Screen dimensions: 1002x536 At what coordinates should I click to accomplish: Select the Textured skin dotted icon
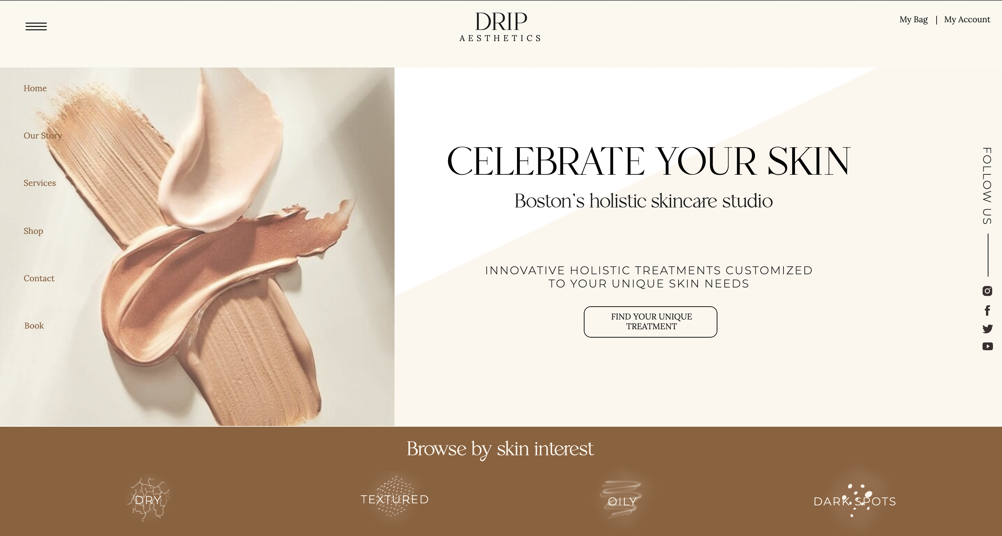(395, 497)
